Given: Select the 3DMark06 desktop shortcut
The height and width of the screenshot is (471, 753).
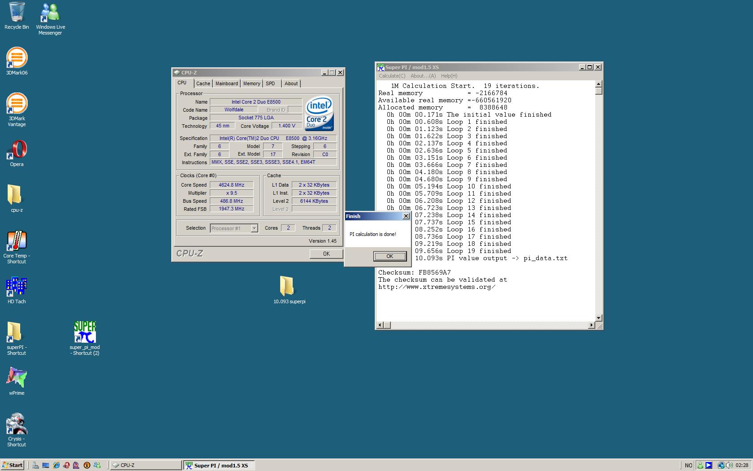Looking at the screenshot, I should click(x=17, y=61).
